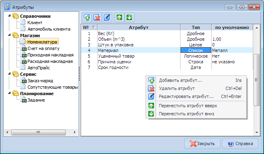The height and width of the screenshot is (154, 264).
Task: Click the не указано default value
Action: (x=223, y=62)
